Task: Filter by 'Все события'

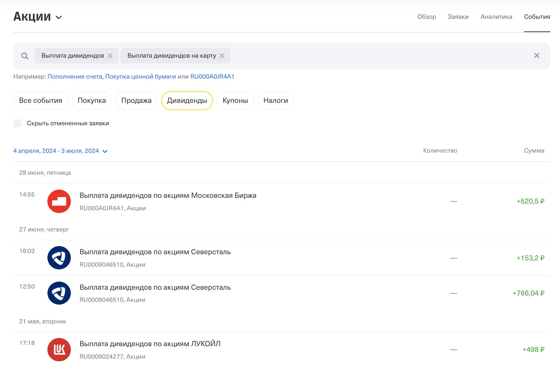Action: coord(41,100)
